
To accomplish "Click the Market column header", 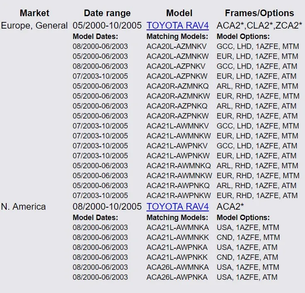I will (34, 13).
